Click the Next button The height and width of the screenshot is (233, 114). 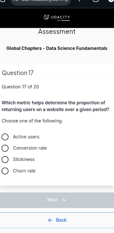coord(57,200)
